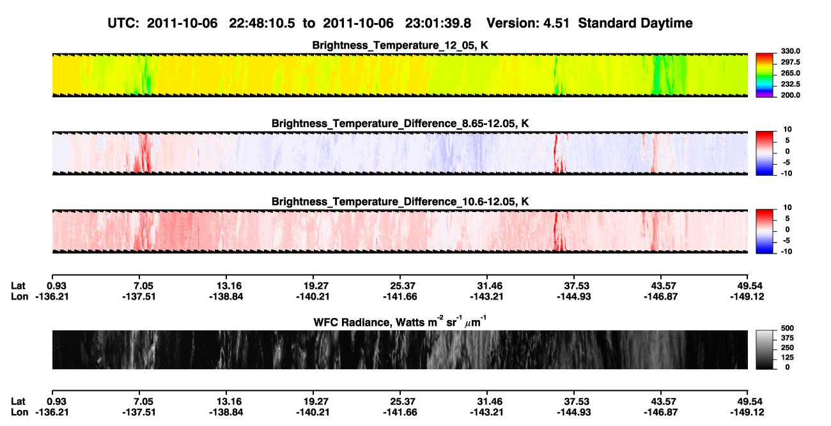Click the 250 radiance scale label
Image resolution: width=831 pixels, height=426 pixels.
tap(786, 347)
